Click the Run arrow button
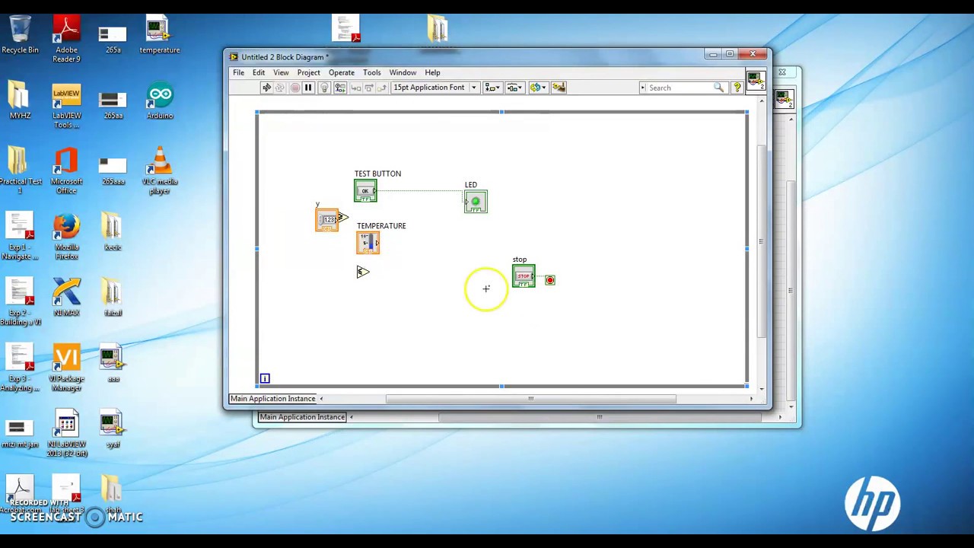Screen dimensions: 974x548 click(x=266, y=88)
